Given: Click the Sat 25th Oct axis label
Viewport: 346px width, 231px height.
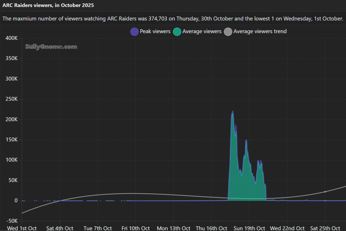Looking at the screenshot, I should (x=325, y=228).
